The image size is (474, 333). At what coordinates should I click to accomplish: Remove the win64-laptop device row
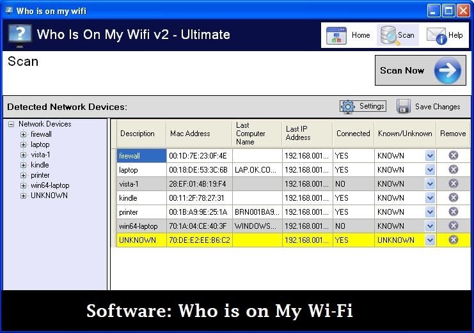click(453, 226)
